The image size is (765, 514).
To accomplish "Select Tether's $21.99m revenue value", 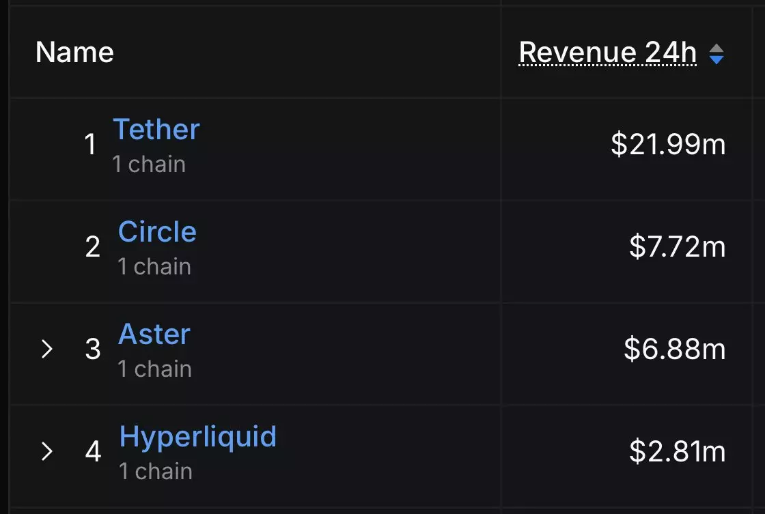I will tap(668, 144).
